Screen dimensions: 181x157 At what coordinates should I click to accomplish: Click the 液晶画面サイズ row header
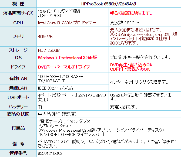(x=18, y=13)
